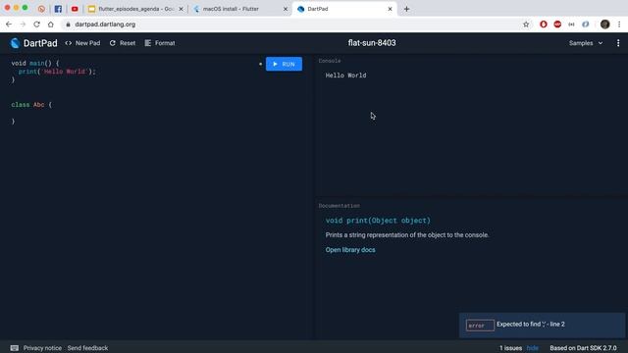Click the DartPad logo icon

15,43
